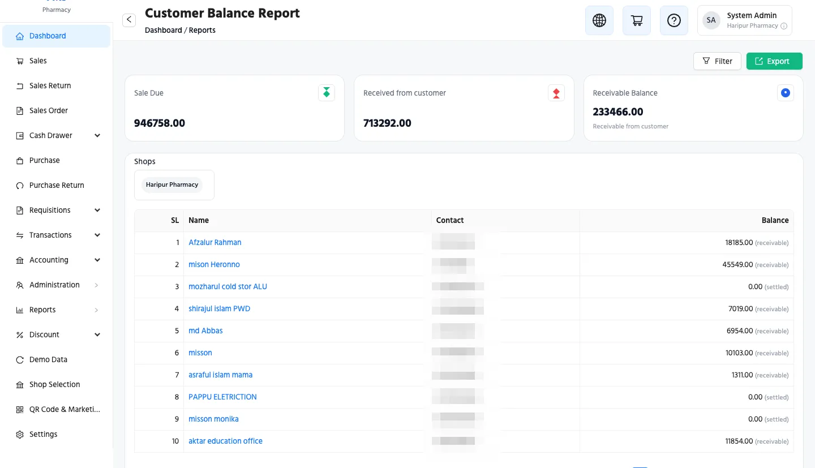Click the Transactions arrows icon
The width and height of the screenshot is (815, 468).
20,235
